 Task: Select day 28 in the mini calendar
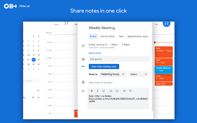pos(29,64)
